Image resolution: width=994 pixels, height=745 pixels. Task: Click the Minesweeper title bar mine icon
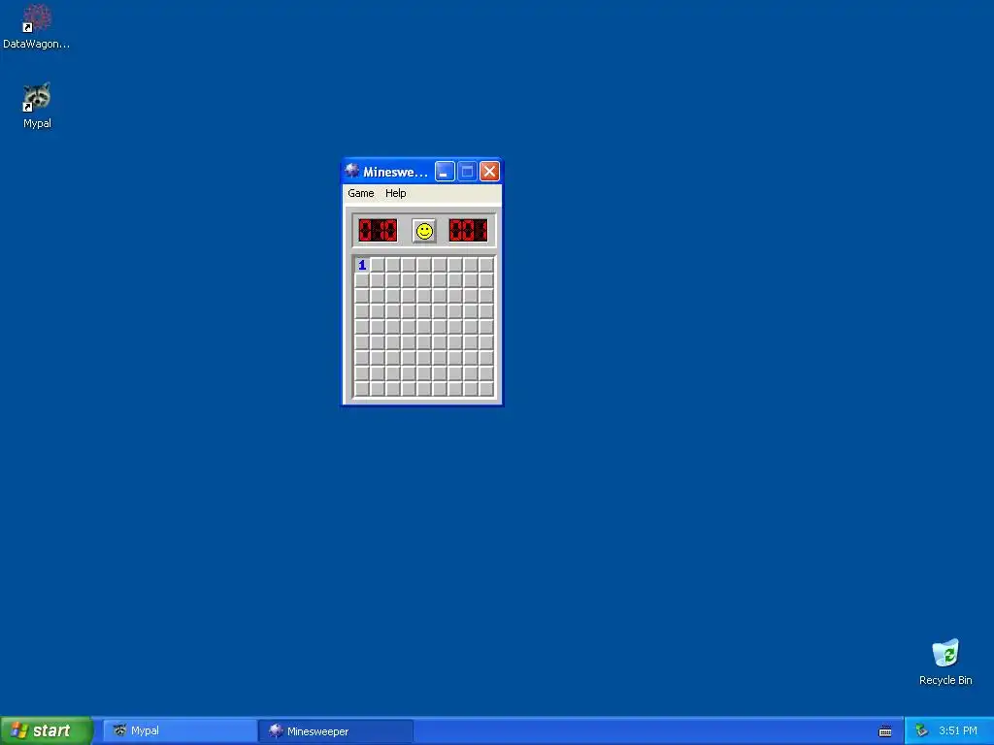[x=351, y=171]
